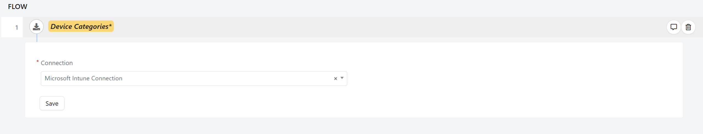Image resolution: width=703 pixels, height=134 pixels.
Task: Click the import step download icon
Action: [x=37, y=27]
